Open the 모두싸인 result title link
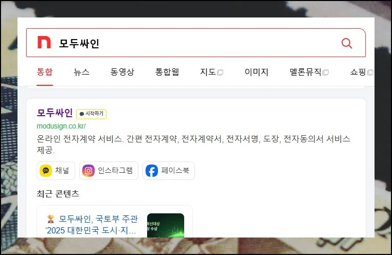392x255 pixels. pos(55,113)
